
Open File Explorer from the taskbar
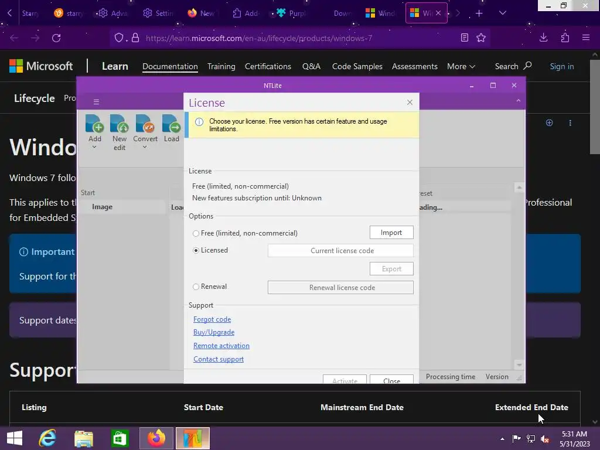(x=83, y=438)
